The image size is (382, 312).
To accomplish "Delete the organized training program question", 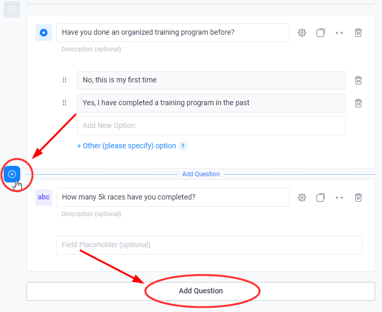I will (358, 33).
